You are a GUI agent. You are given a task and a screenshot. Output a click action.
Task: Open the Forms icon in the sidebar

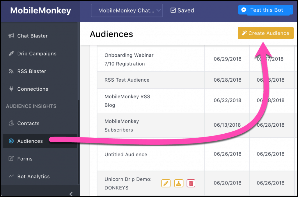click(11, 159)
